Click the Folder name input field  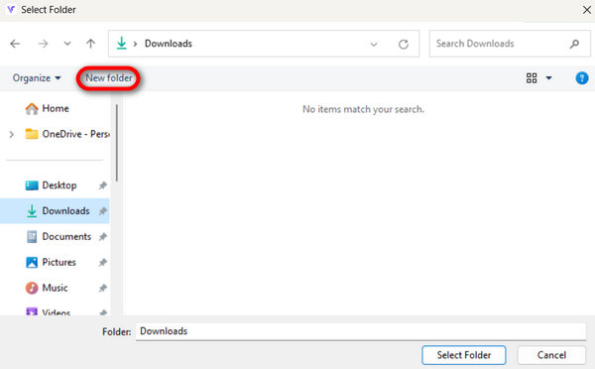coord(361,331)
